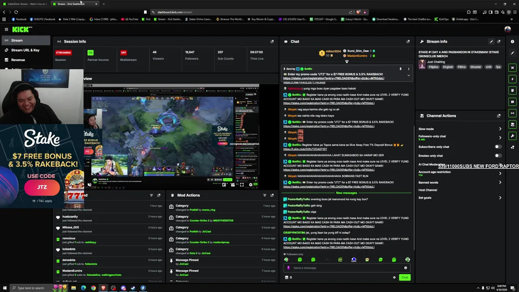Click the wrench icon in right sidebar
The height and width of the screenshot is (292, 519).
click(513, 136)
